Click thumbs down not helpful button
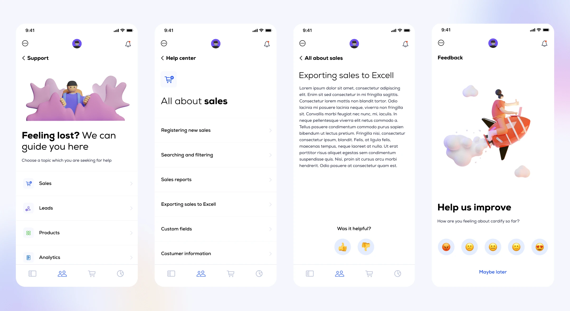Image resolution: width=570 pixels, height=311 pixels. point(365,247)
